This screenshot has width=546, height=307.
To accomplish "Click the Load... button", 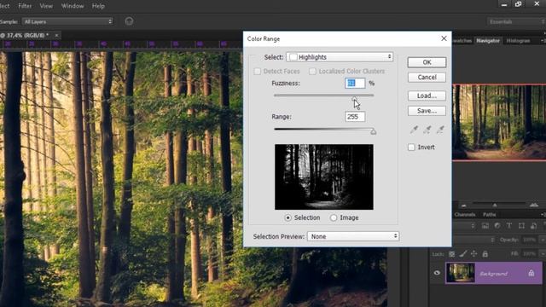I will pos(427,96).
